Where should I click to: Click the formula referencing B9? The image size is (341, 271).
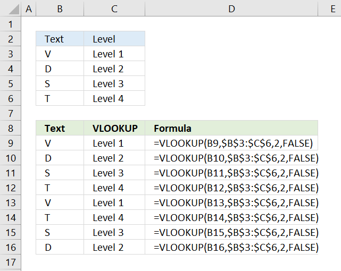pos(231,143)
